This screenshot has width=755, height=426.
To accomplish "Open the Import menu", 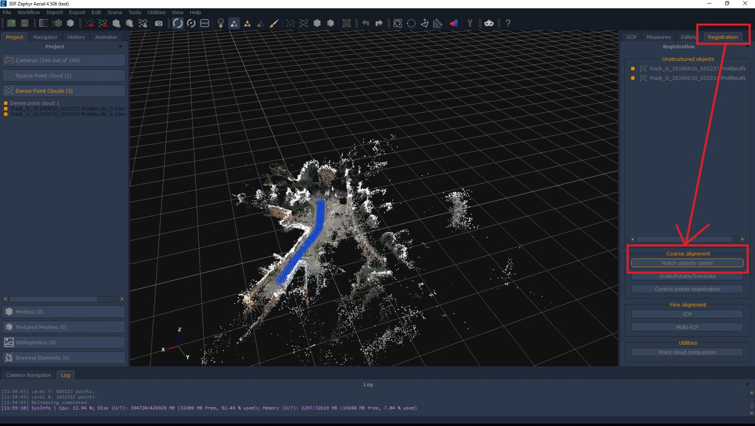I will [55, 12].
